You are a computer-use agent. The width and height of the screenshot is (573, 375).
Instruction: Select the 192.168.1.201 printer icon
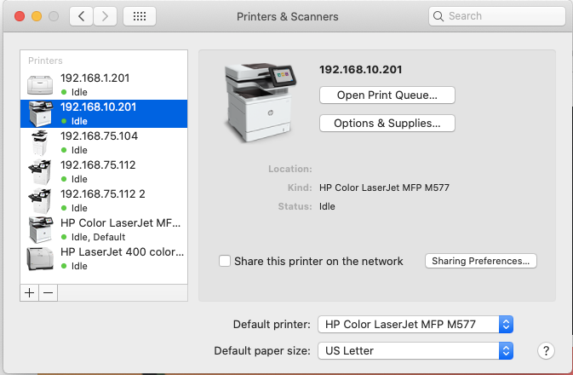click(40, 84)
